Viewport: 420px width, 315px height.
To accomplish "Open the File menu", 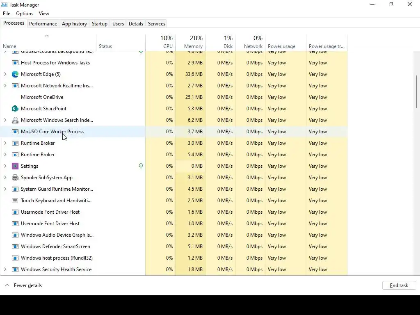I will pyautogui.click(x=7, y=14).
